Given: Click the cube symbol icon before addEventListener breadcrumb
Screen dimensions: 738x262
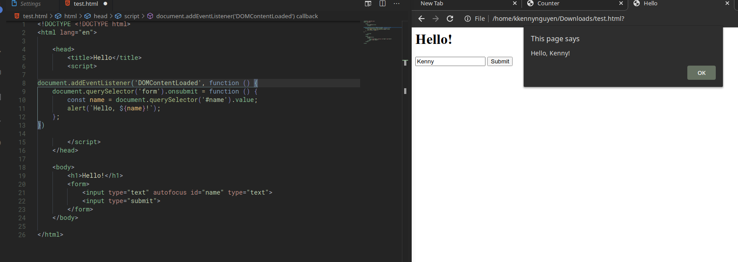Looking at the screenshot, I should (150, 16).
